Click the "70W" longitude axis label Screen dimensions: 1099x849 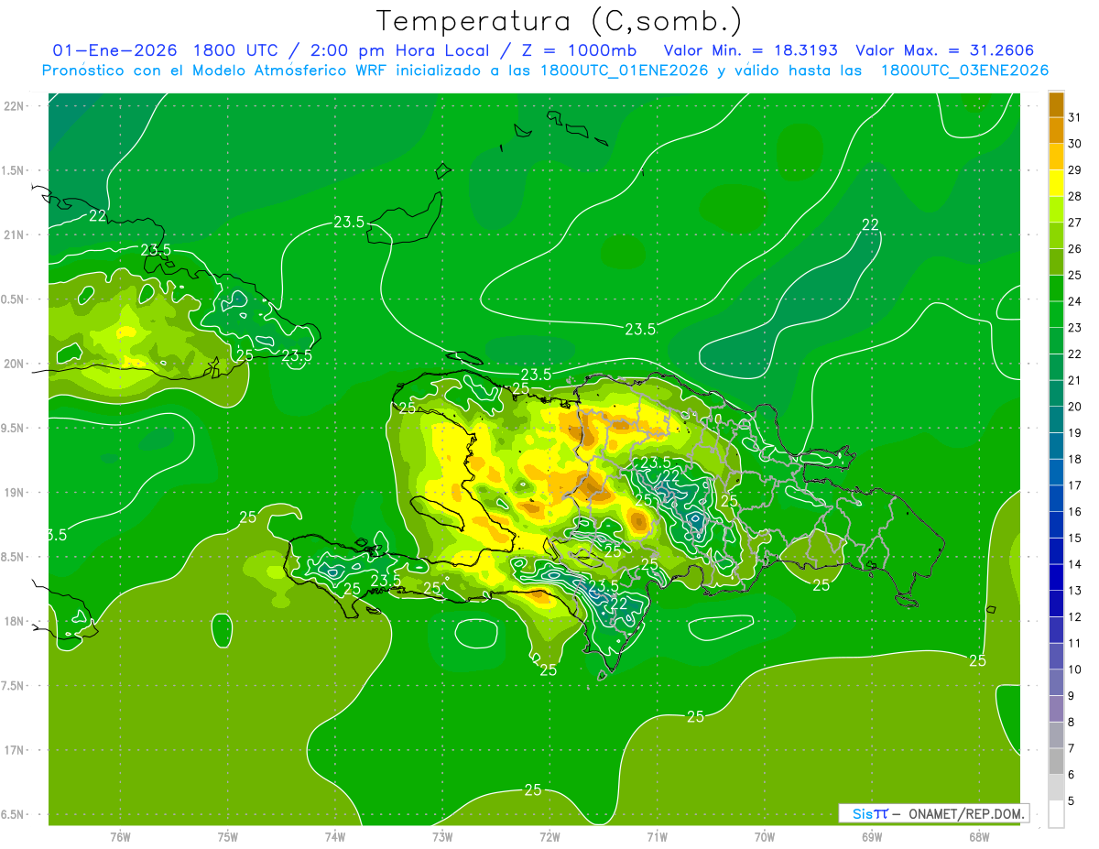(x=765, y=836)
